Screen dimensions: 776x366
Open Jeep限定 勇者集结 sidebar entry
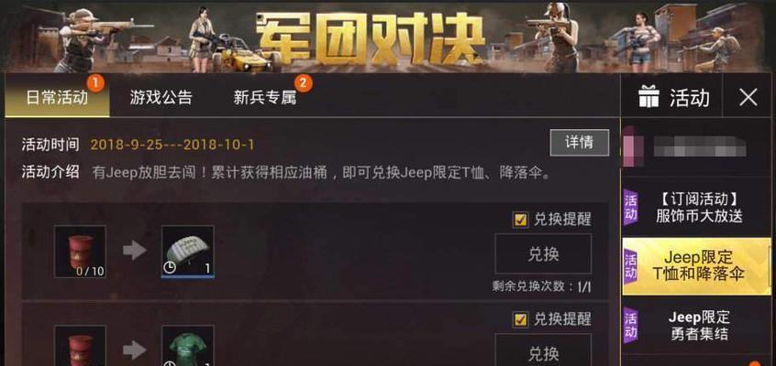697,325
